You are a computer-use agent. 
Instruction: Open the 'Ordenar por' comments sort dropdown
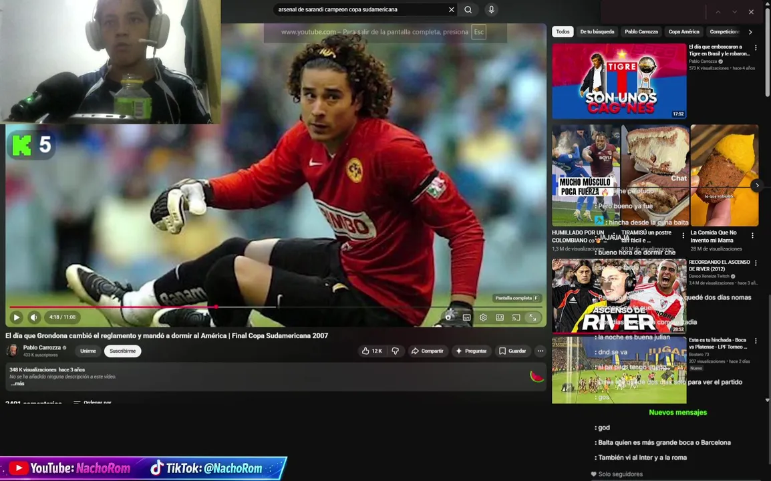(92, 402)
